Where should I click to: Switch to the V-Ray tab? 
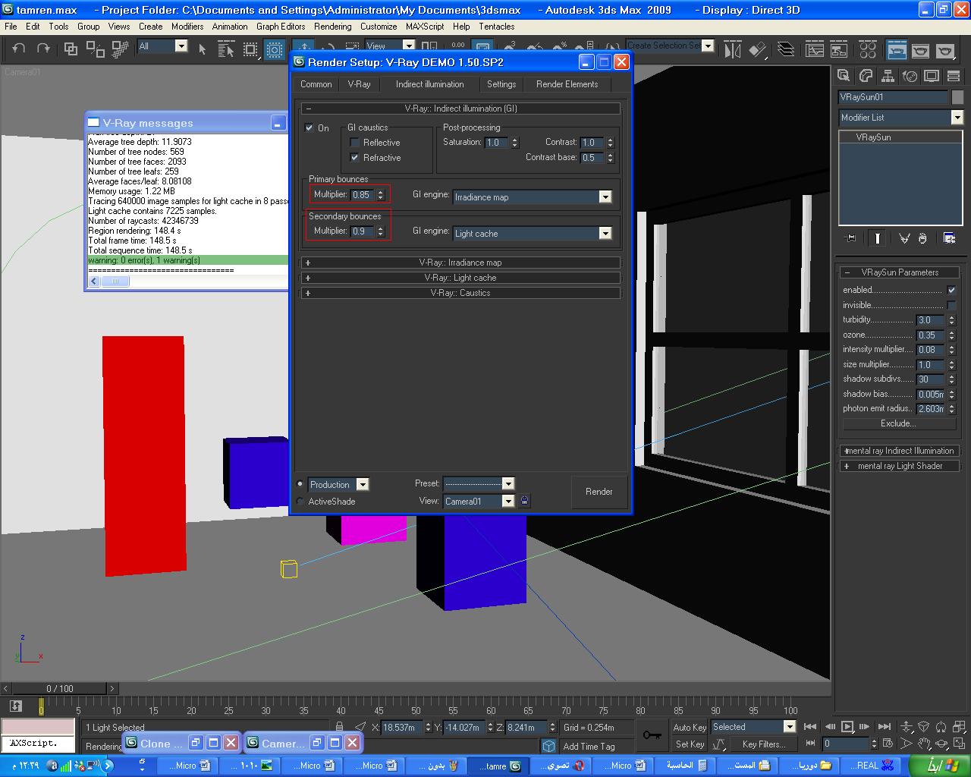pyautogui.click(x=359, y=84)
